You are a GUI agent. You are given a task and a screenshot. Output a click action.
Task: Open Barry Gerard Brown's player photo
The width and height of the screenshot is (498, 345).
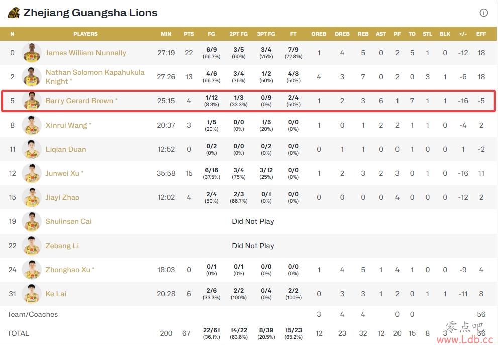point(32,101)
